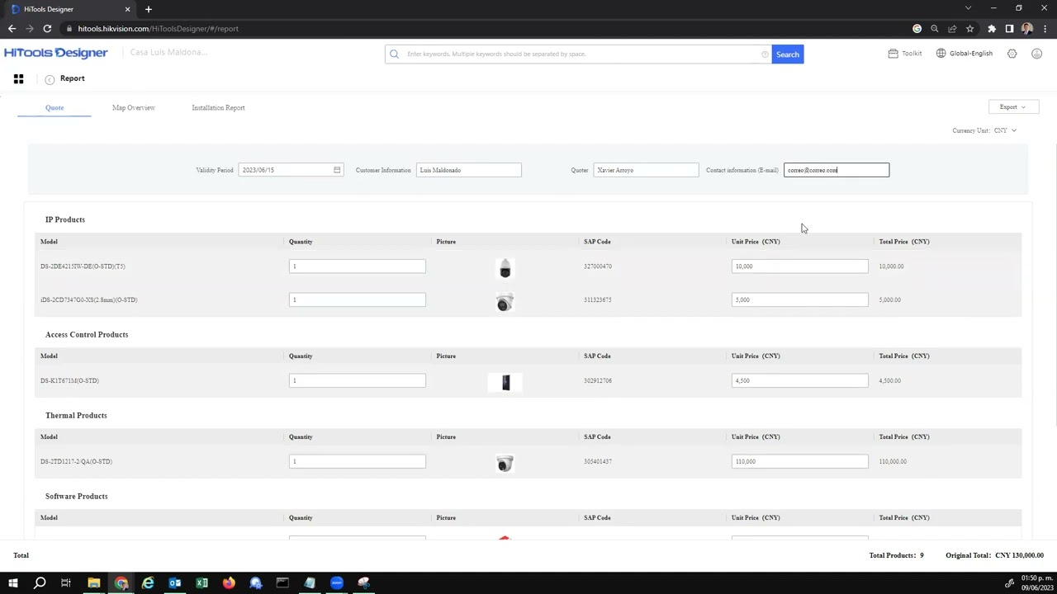The height and width of the screenshot is (594, 1057).
Task: Open the Chrome profile avatar
Action: click(1026, 29)
